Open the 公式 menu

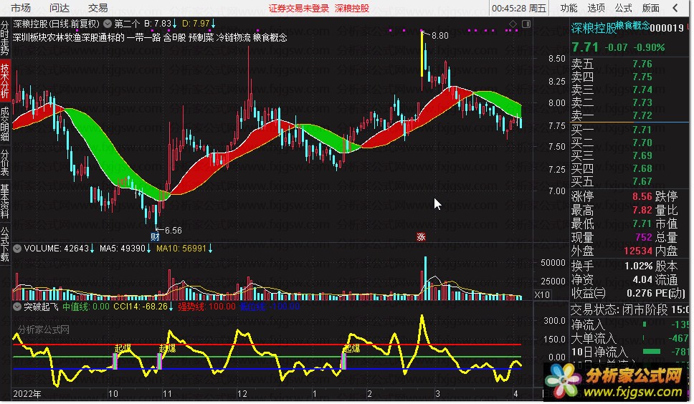623,8
